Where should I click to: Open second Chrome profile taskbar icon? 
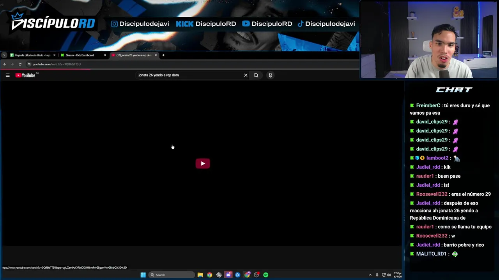click(247, 275)
